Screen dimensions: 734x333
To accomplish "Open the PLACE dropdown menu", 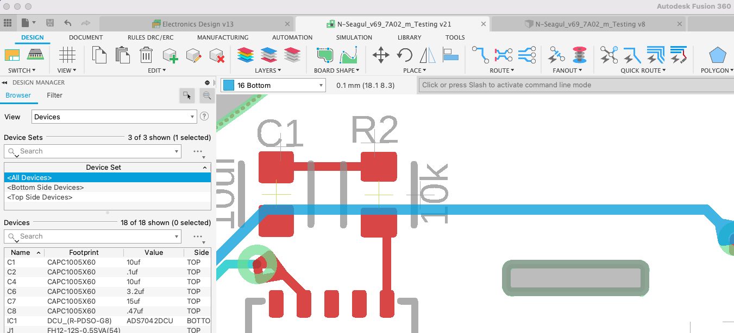I will click(415, 71).
